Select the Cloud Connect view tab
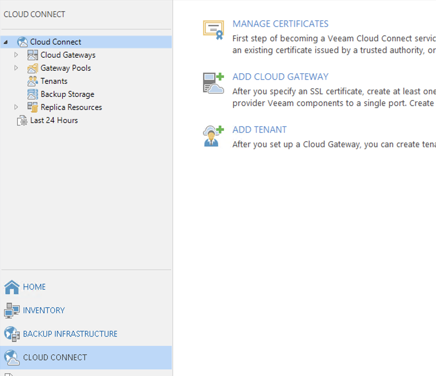Viewport: 436px width, 376px height. click(x=86, y=357)
